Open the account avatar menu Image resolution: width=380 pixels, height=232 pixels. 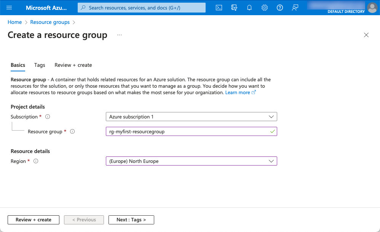click(x=372, y=8)
